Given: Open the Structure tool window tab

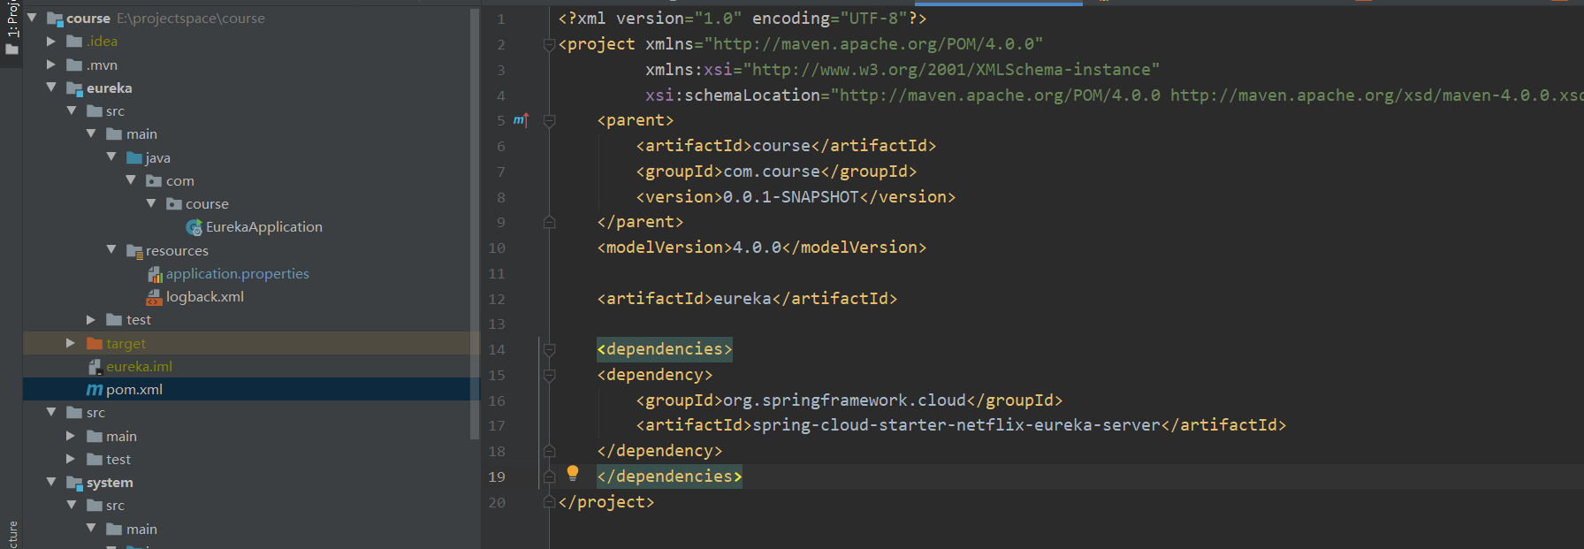Looking at the screenshot, I should coord(11,534).
